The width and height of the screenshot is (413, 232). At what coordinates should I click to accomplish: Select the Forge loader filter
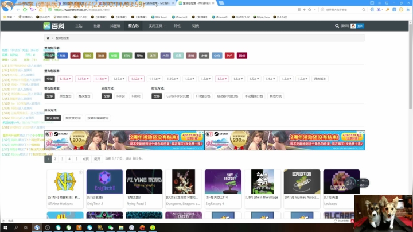(120, 96)
